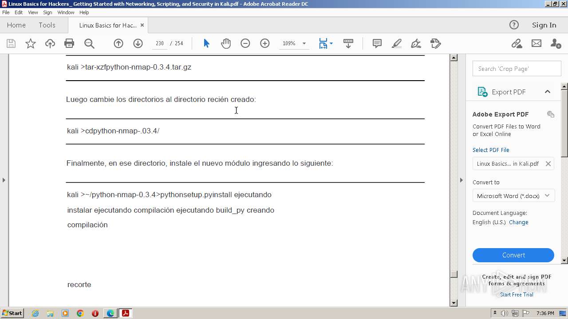Screen dimensions: 568x319
Task: Zoom out with the minus icon
Action: point(245,43)
